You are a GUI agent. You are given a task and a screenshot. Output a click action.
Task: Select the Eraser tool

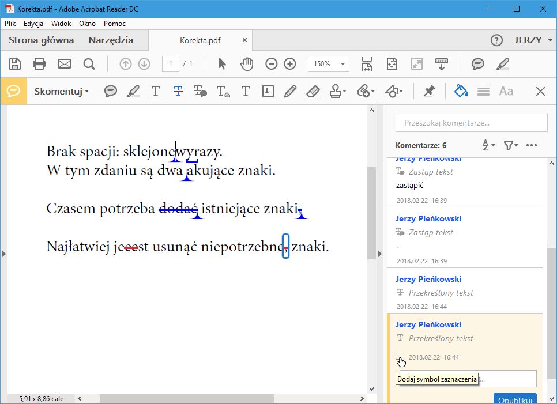[x=313, y=91]
